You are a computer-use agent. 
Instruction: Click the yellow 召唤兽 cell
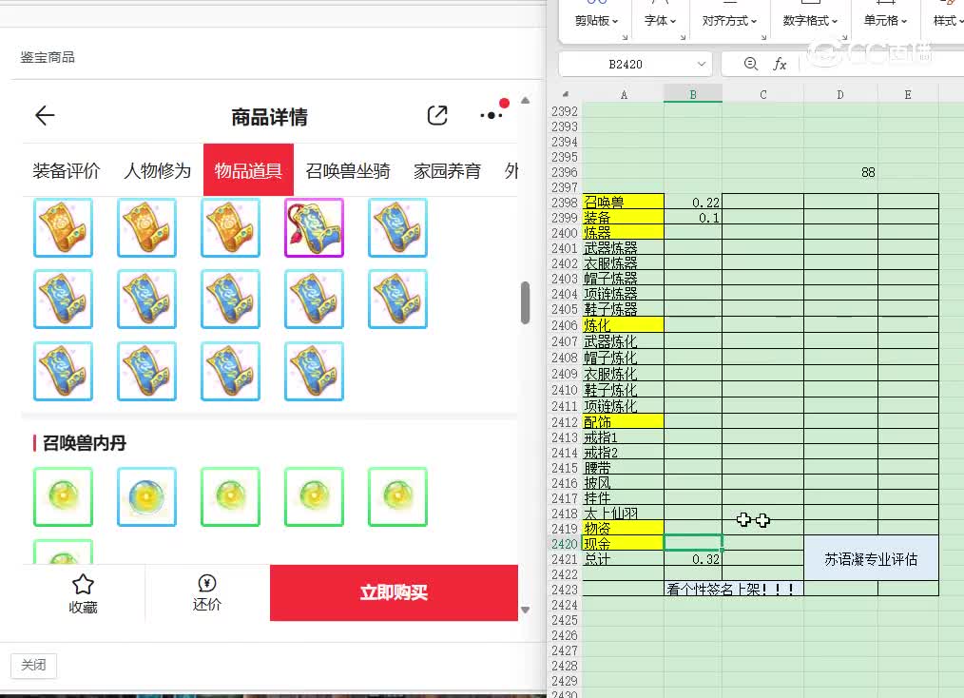[x=624, y=202]
